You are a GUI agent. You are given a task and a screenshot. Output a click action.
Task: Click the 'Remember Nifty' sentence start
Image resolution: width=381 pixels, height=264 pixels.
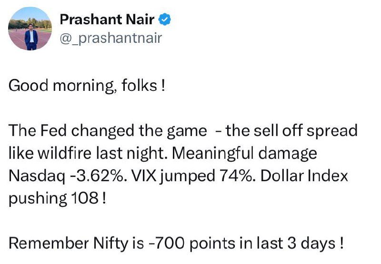(68, 244)
